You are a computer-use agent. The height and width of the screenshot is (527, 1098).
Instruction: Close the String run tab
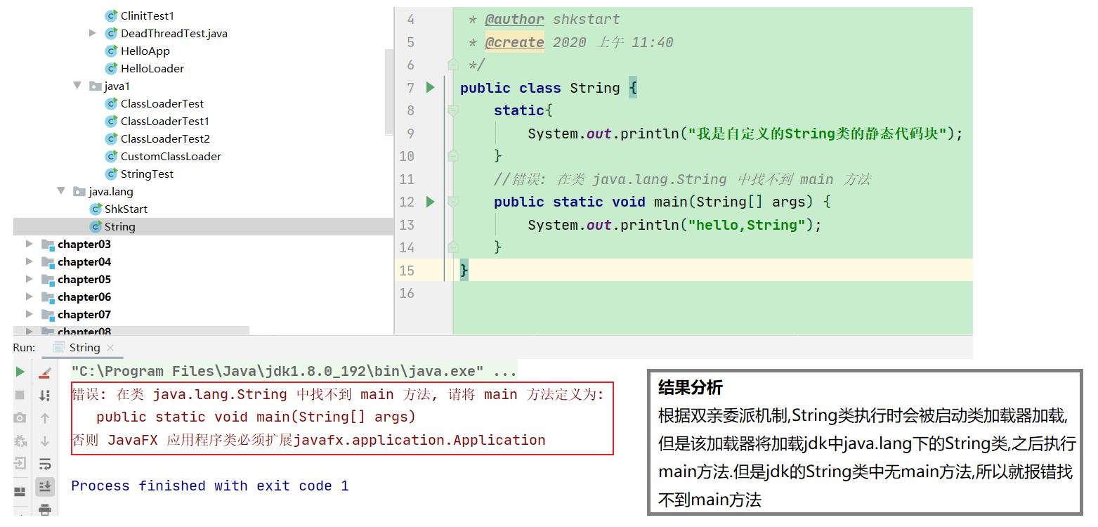point(110,348)
